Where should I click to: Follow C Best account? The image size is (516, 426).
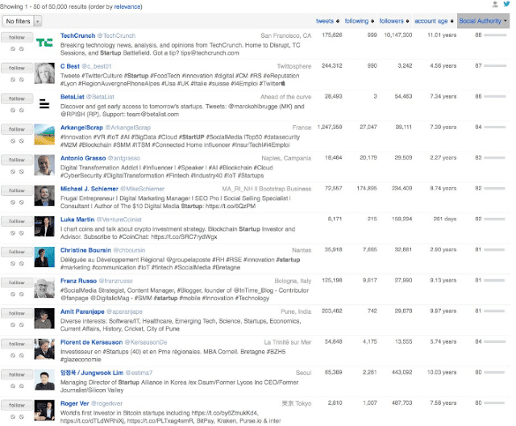point(17,68)
